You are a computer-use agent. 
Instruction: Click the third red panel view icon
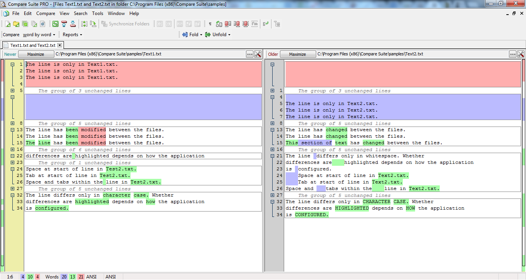click(246, 24)
